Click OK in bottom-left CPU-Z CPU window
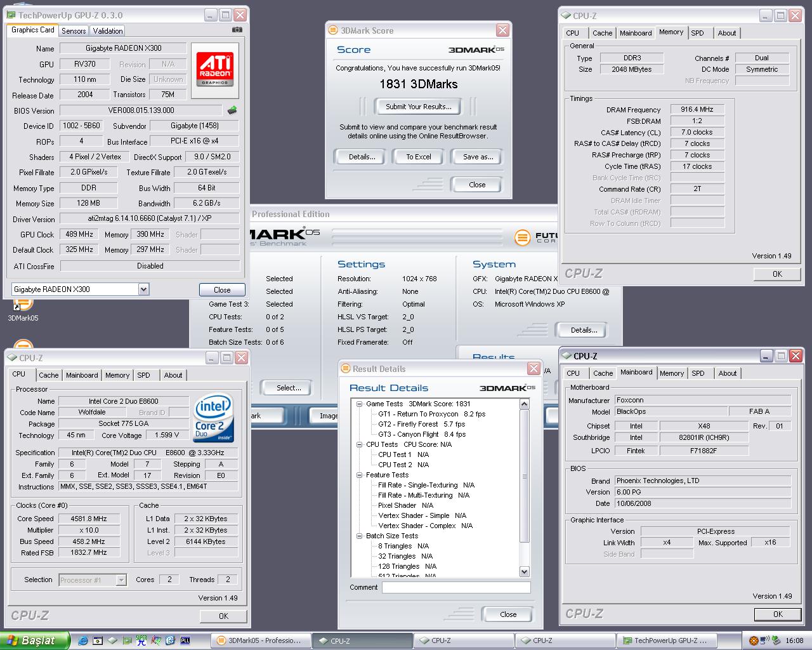Viewport: 812px width, 650px height. [x=223, y=616]
